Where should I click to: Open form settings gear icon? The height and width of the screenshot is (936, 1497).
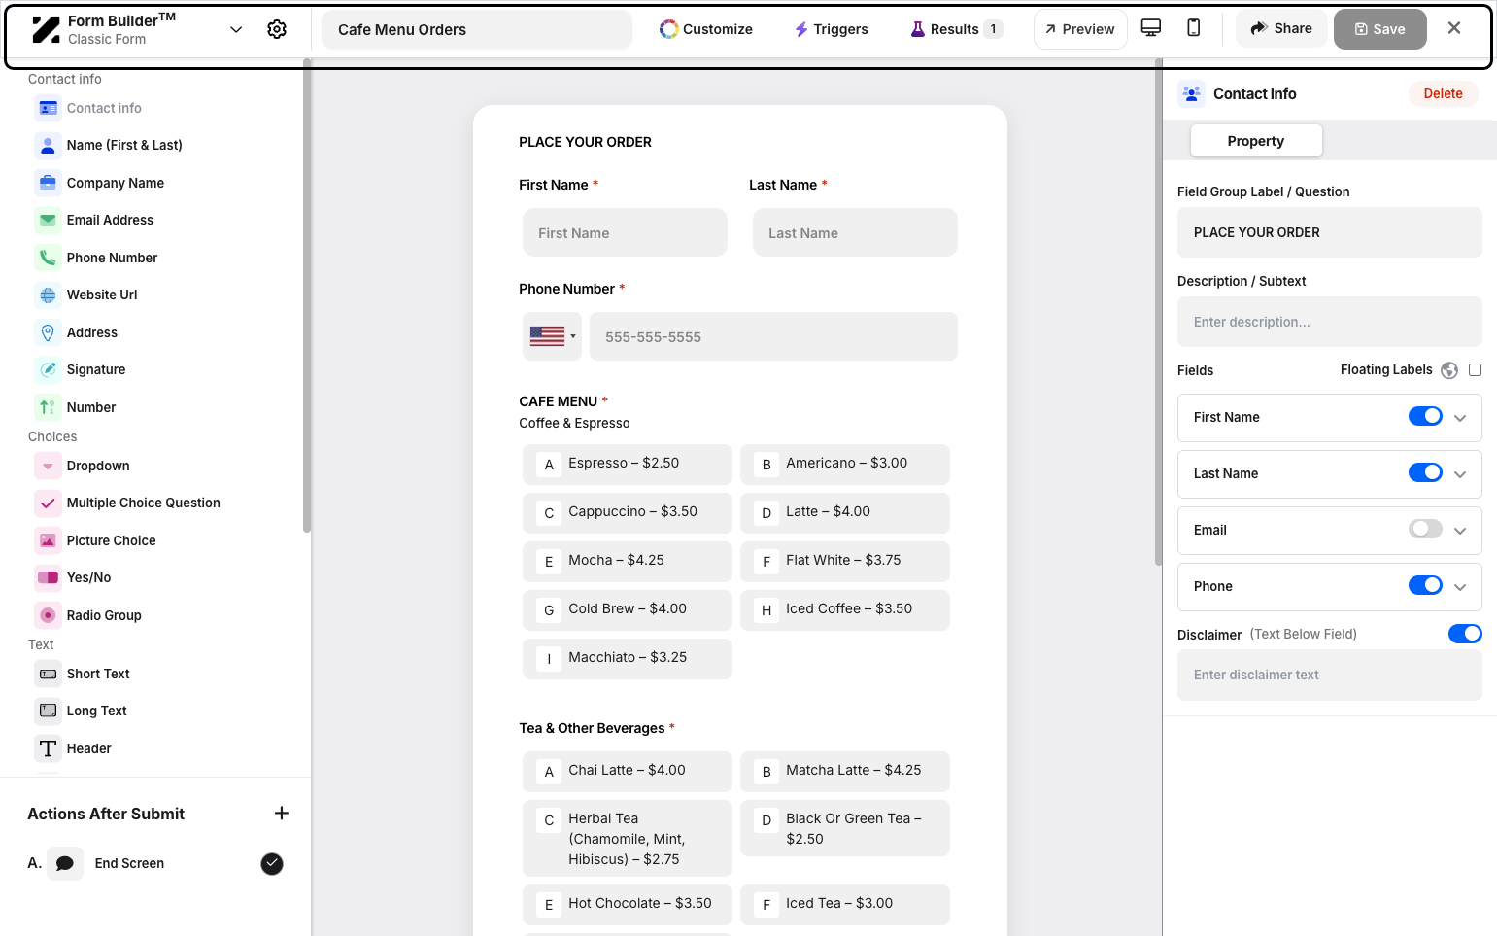(277, 29)
